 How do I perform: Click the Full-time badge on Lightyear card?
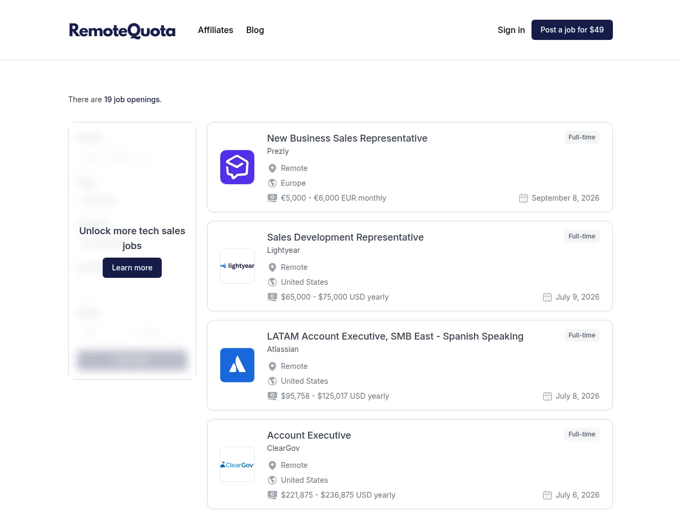pyautogui.click(x=582, y=236)
